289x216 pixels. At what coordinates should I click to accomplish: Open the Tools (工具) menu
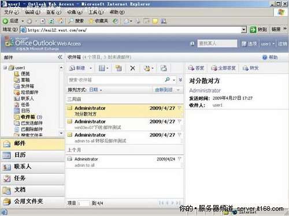coord(96,12)
